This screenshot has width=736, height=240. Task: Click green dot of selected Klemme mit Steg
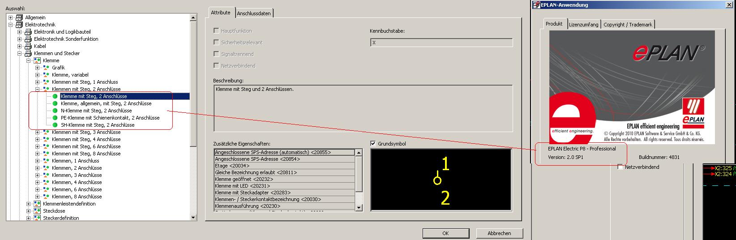pos(55,96)
